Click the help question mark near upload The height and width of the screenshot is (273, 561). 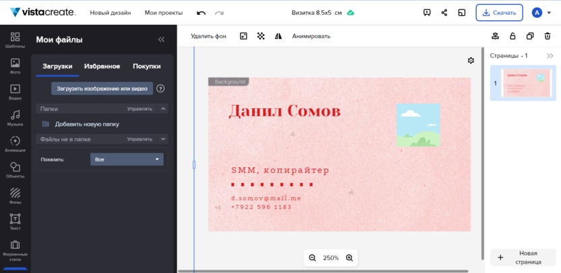coord(160,89)
